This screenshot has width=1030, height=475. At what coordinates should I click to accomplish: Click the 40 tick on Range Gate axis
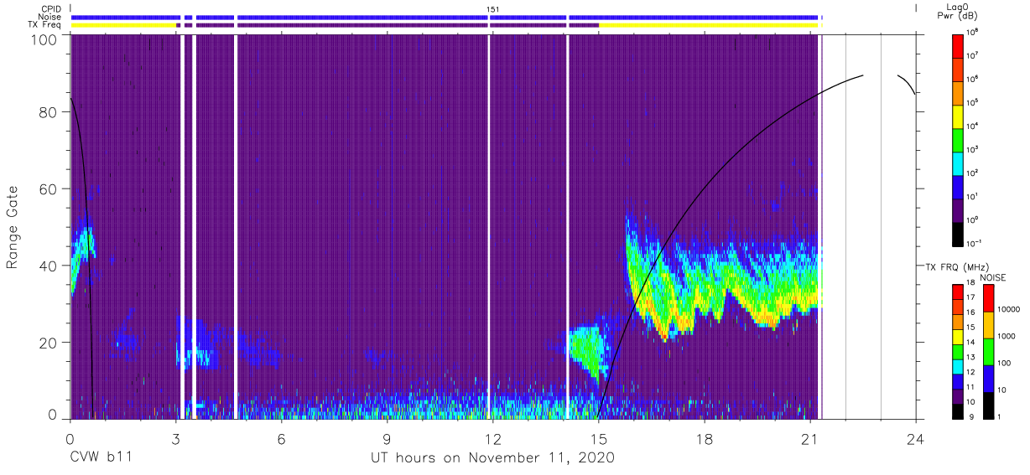click(x=48, y=266)
